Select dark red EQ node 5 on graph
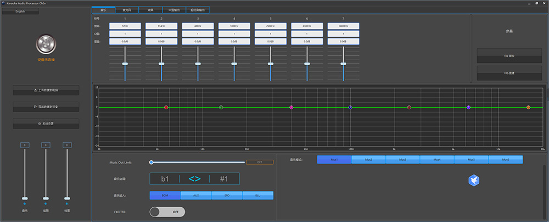This screenshot has height=222, width=549. [x=409, y=107]
